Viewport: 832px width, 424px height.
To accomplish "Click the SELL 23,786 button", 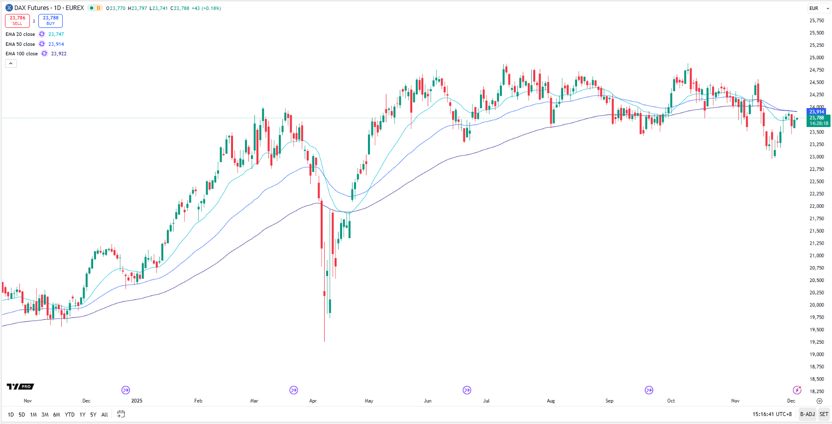I will (x=17, y=20).
